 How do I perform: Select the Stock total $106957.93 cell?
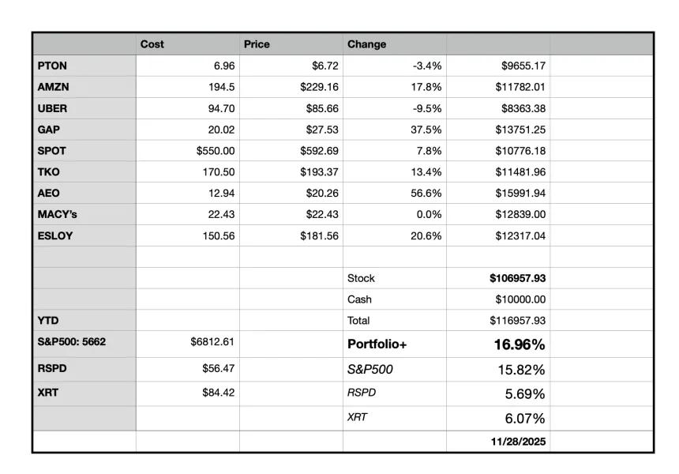(498, 278)
